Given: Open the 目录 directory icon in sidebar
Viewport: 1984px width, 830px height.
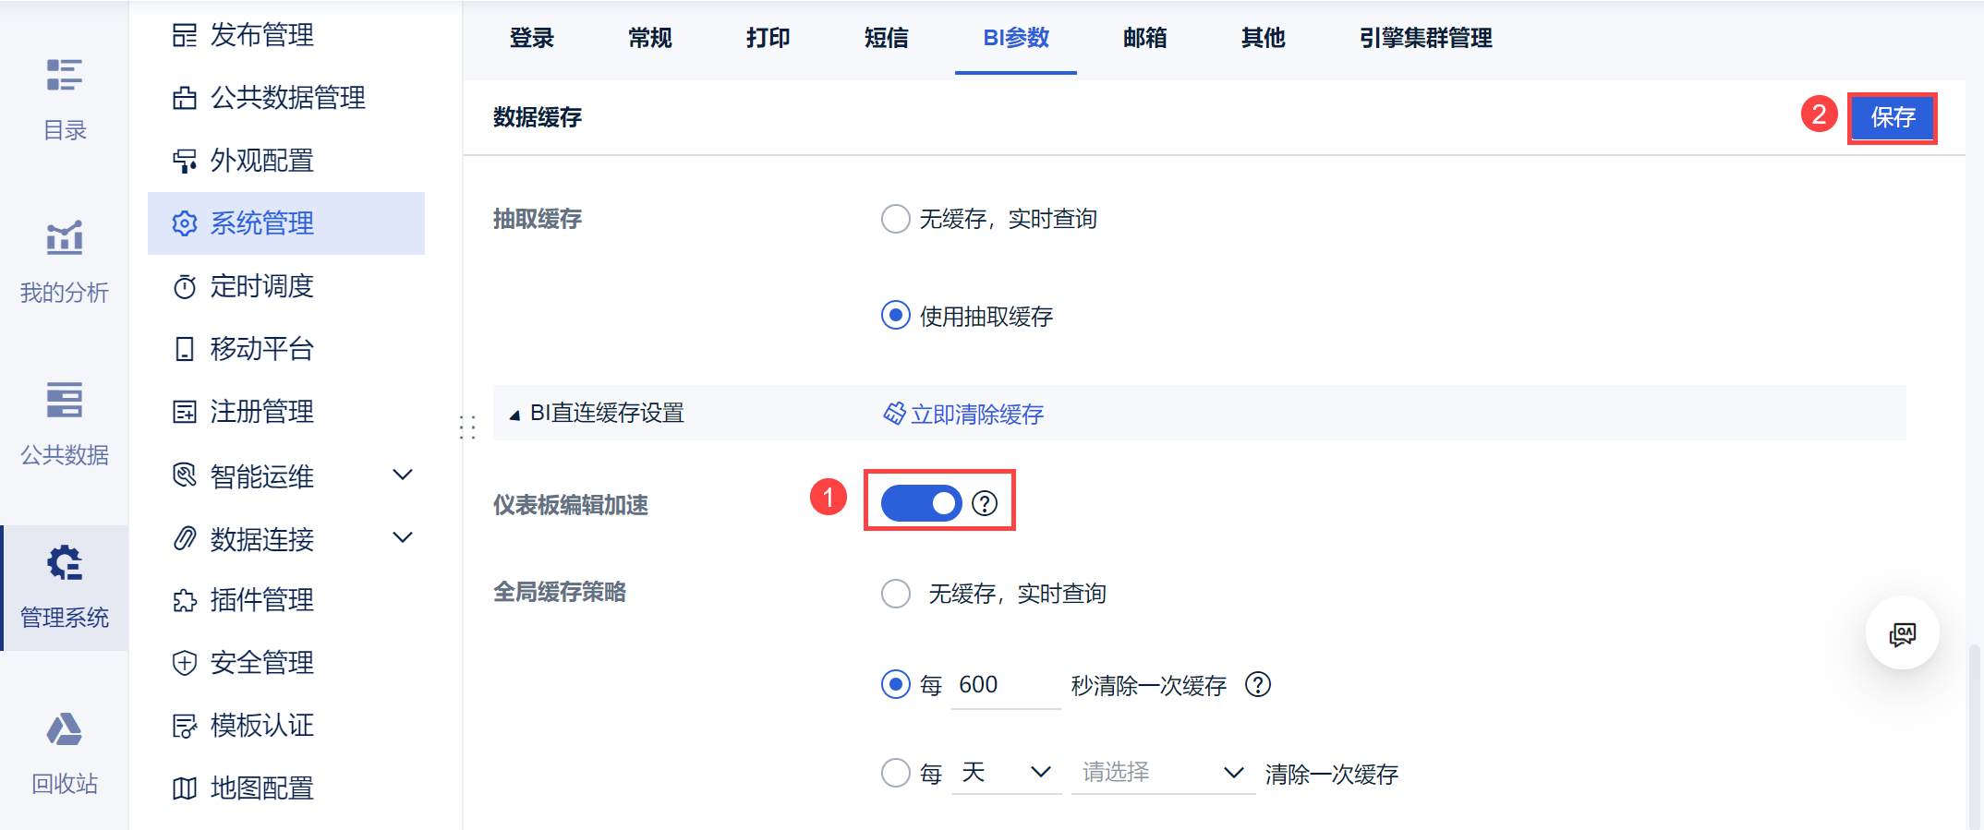Looking at the screenshot, I should 64,76.
